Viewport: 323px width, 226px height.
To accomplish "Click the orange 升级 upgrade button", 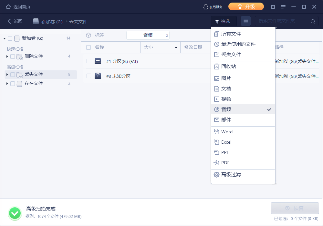I will [246, 6].
